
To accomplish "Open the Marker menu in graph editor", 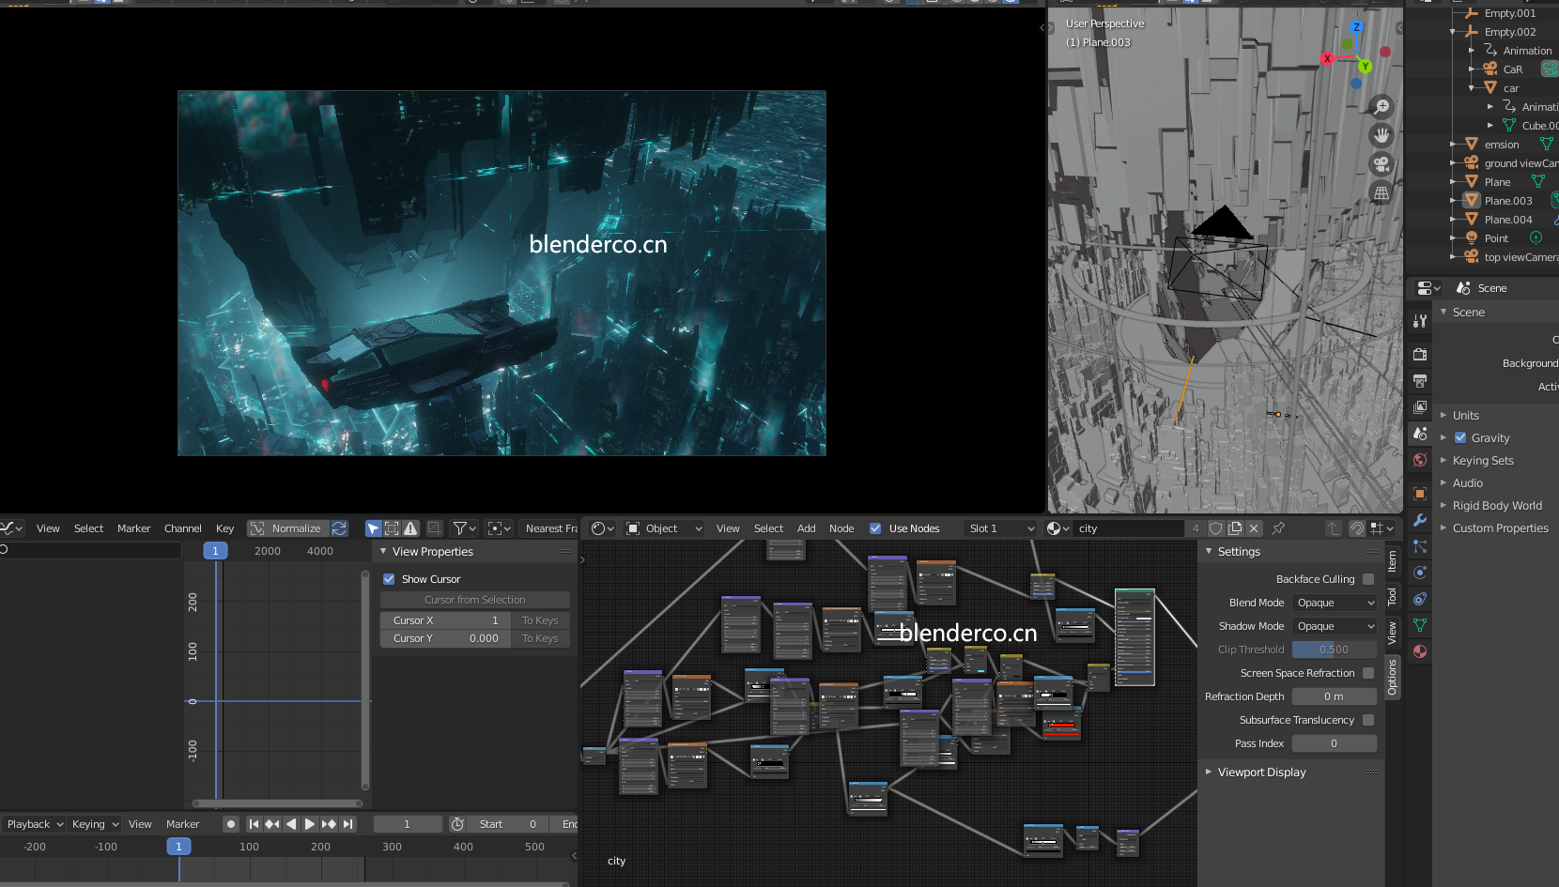I will point(133,528).
